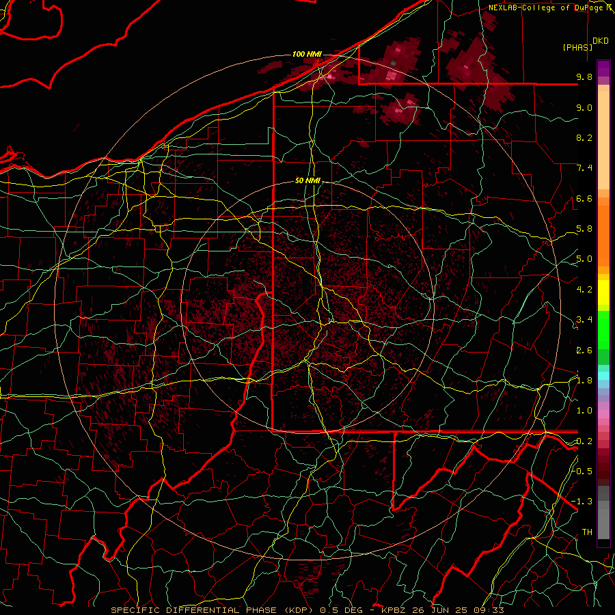Pick the gray segment at color bar bottom
615x615 pixels.
point(603,514)
